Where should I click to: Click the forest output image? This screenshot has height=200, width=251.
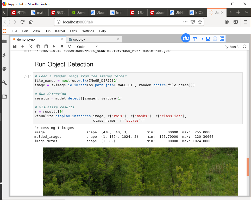140,171
